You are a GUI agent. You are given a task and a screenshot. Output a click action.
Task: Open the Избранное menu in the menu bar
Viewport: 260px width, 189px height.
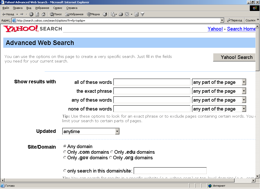42,8
